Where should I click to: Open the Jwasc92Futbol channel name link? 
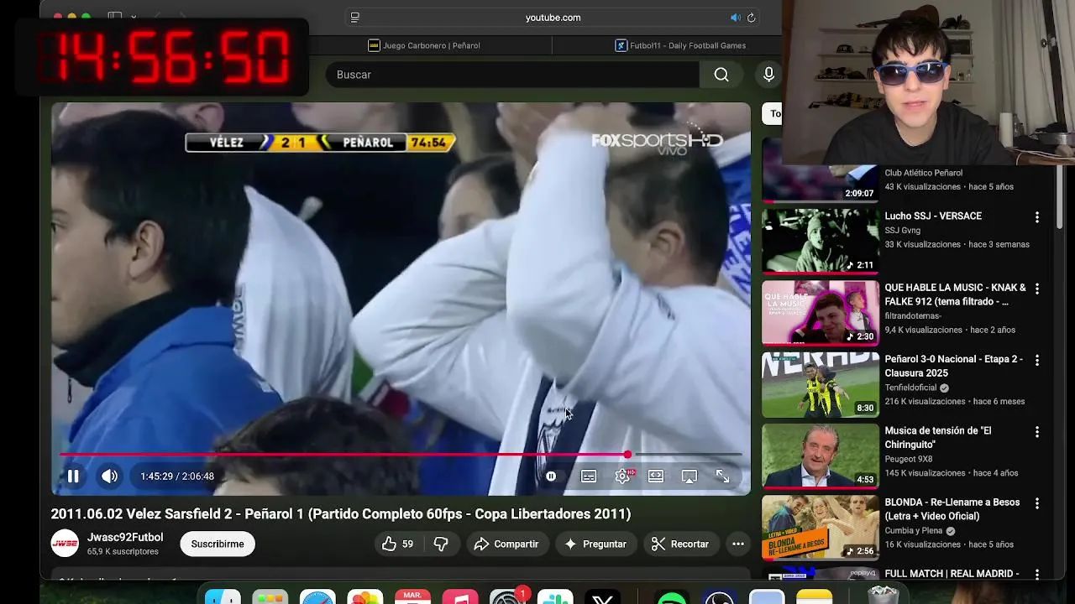click(x=125, y=537)
